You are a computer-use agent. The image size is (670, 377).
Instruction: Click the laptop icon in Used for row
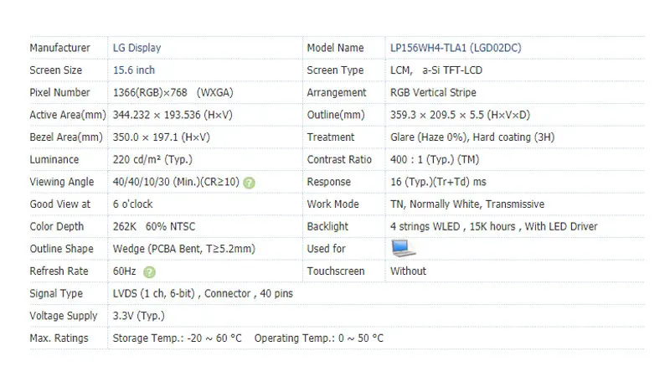coord(403,248)
